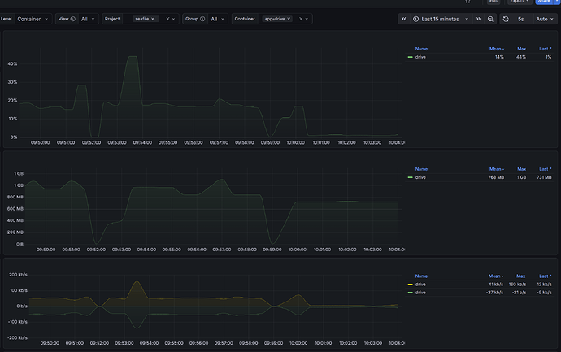Select the 5s refresh rate option

coord(521,19)
